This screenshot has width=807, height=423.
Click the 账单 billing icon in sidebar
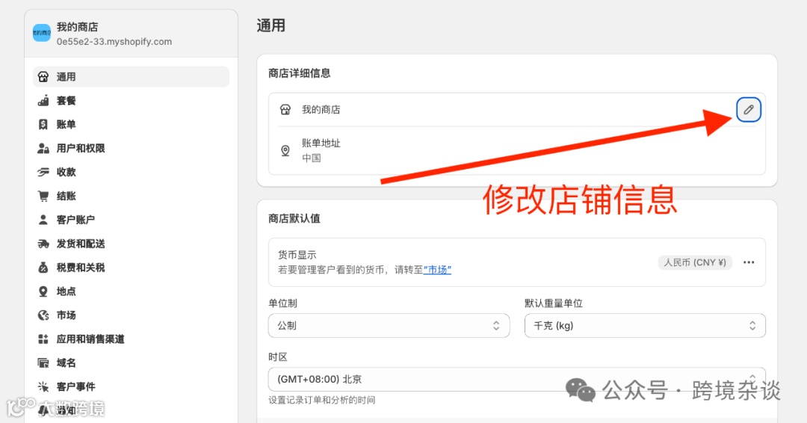(43, 124)
